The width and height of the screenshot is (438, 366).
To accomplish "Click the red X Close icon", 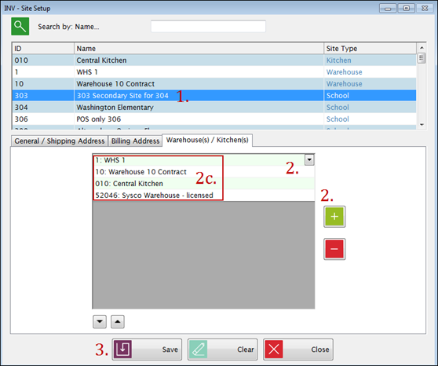I will pyautogui.click(x=274, y=350).
